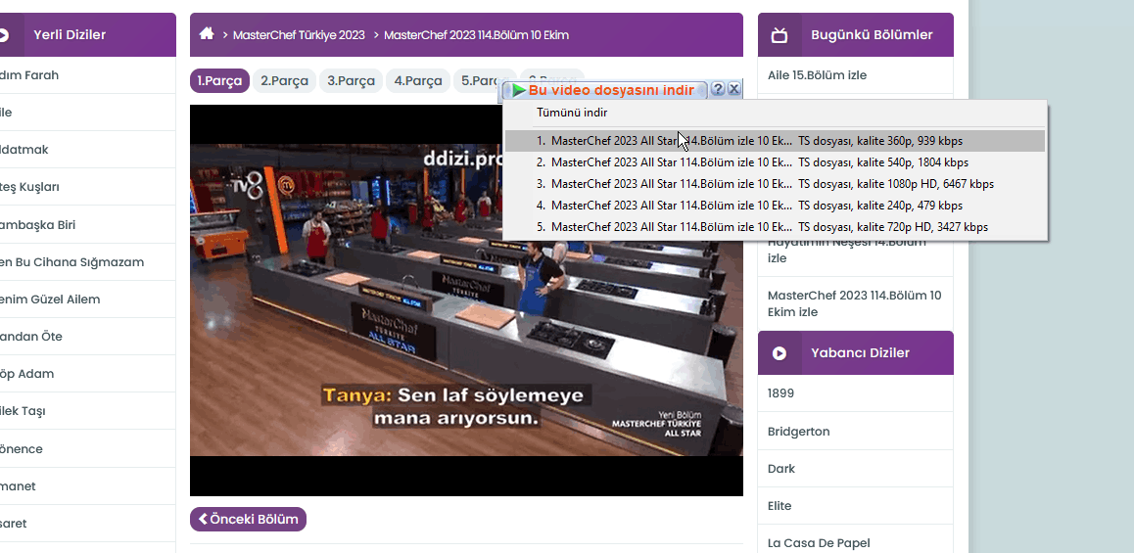Open the 'Dilek Taşı' sidebar link

tap(23, 411)
